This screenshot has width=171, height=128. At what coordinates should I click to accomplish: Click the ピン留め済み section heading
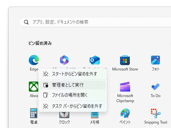(40, 43)
